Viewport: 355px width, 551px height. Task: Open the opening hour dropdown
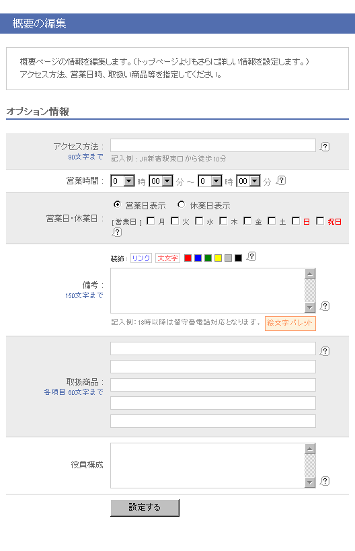coord(122,181)
